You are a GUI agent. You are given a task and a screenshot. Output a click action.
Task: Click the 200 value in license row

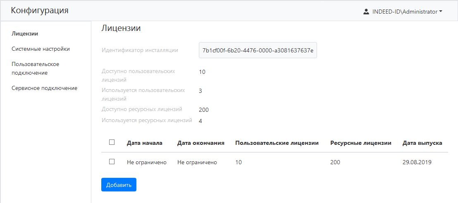[335, 162]
